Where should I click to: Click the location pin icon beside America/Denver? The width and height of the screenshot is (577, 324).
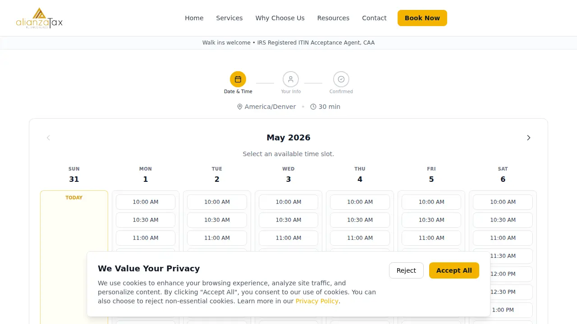[x=240, y=107]
